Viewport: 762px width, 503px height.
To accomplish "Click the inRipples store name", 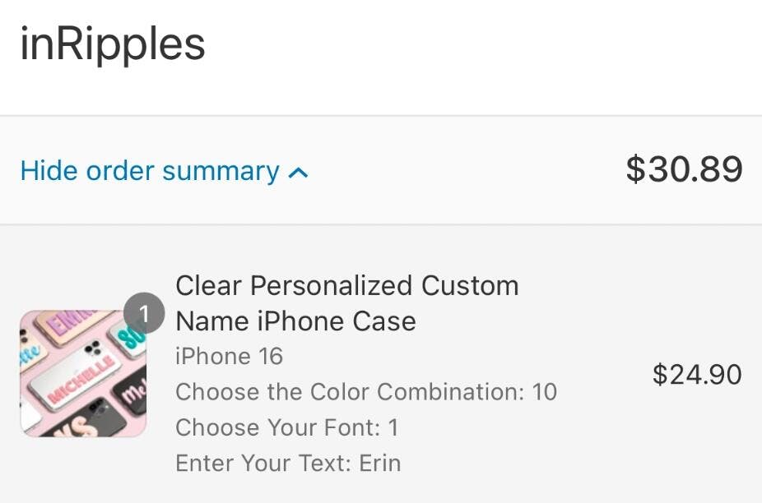I will pos(113,44).
